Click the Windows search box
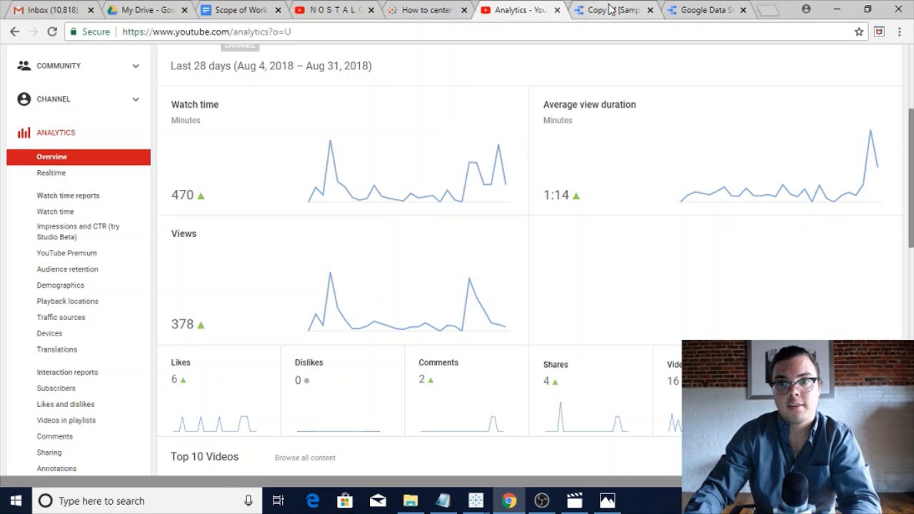This screenshot has height=514, width=914. point(146,500)
